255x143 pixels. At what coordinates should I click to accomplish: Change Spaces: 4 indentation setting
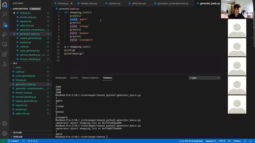211,141
